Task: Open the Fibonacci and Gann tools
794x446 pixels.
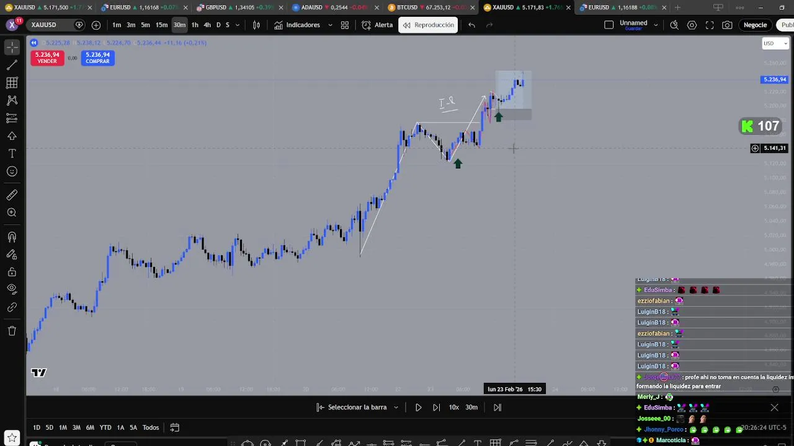Action: (12, 82)
